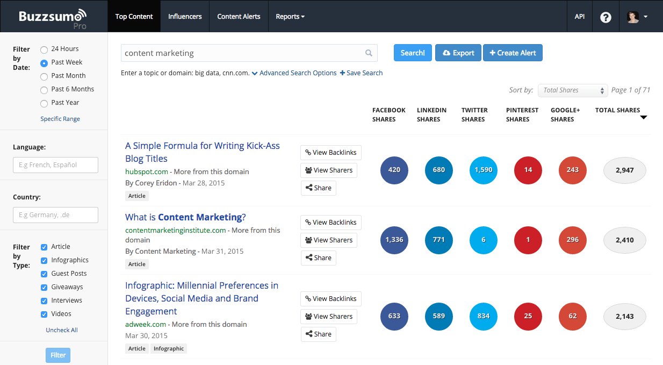
Task: Open the help question mark icon
Action: [x=606, y=17]
